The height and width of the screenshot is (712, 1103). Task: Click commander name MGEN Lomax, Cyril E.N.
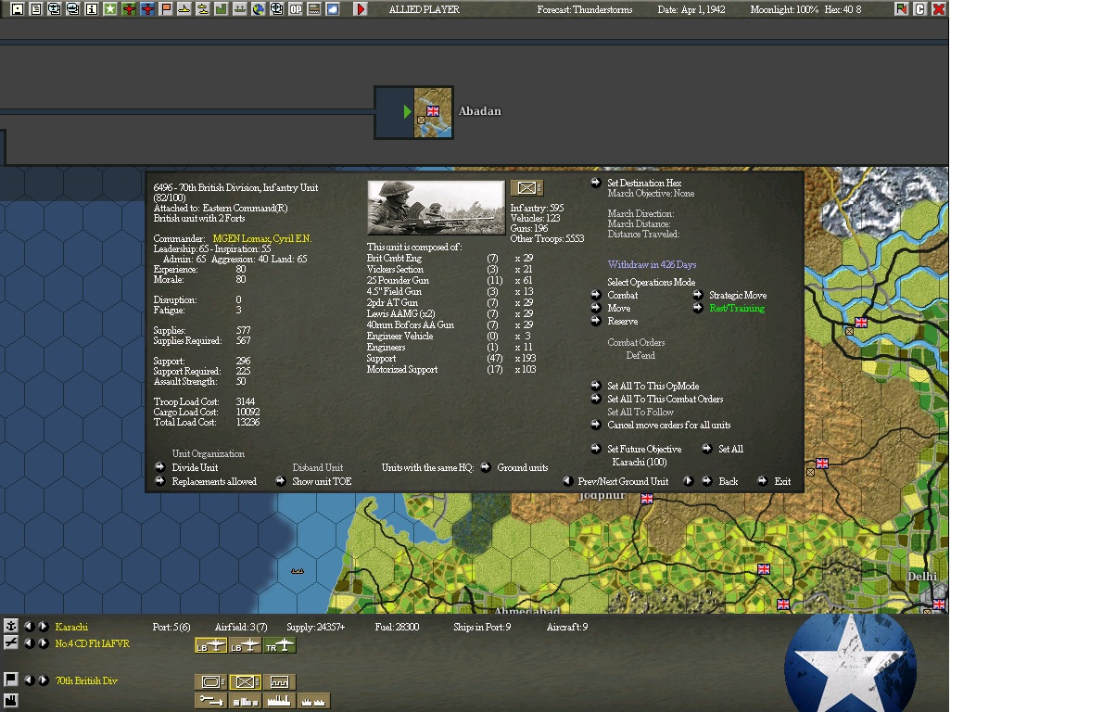[261, 238]
